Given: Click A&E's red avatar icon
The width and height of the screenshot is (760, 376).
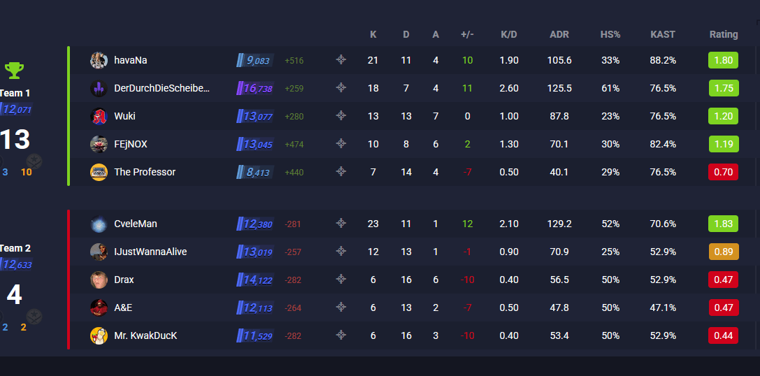Looking at the screenshot, I should 99,308.
